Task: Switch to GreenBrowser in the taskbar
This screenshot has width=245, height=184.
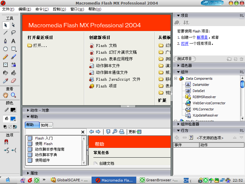Action: (x=159, y=180)
